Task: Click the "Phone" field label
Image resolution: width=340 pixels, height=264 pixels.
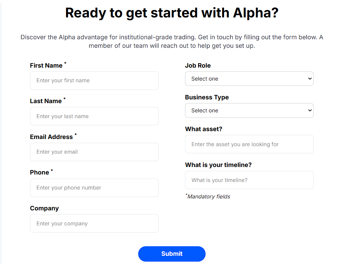Action: [x=39, y=172]
